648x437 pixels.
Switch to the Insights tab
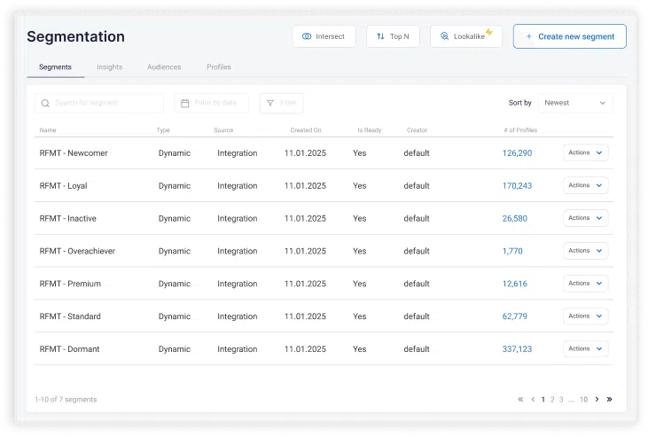[x=109, y=67]
